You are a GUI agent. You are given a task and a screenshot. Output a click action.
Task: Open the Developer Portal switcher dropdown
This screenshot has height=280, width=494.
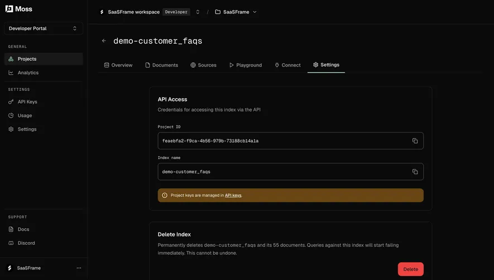pos(44,28)
